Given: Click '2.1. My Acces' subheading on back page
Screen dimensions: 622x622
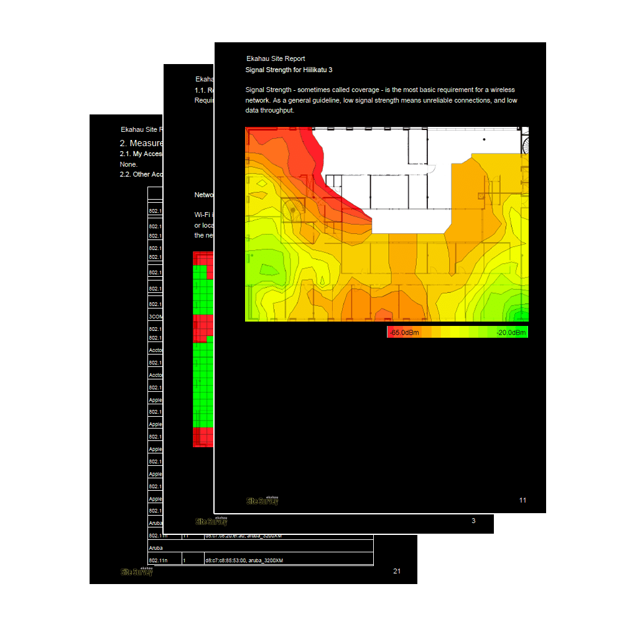Looking at the screenshot, I should click(x=141, y=154).
